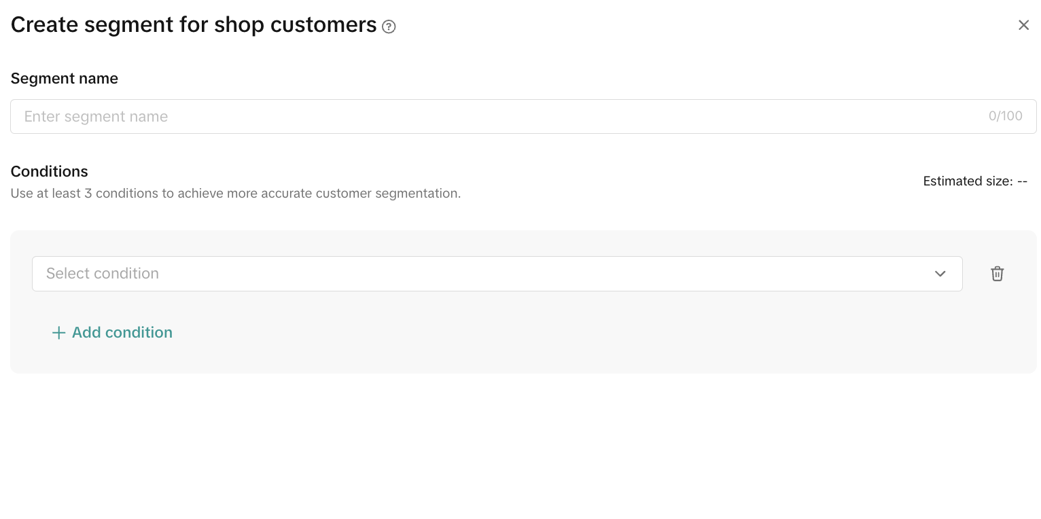Close the Create segment dialog
1041x519 pixels.
coord(1023,25)
